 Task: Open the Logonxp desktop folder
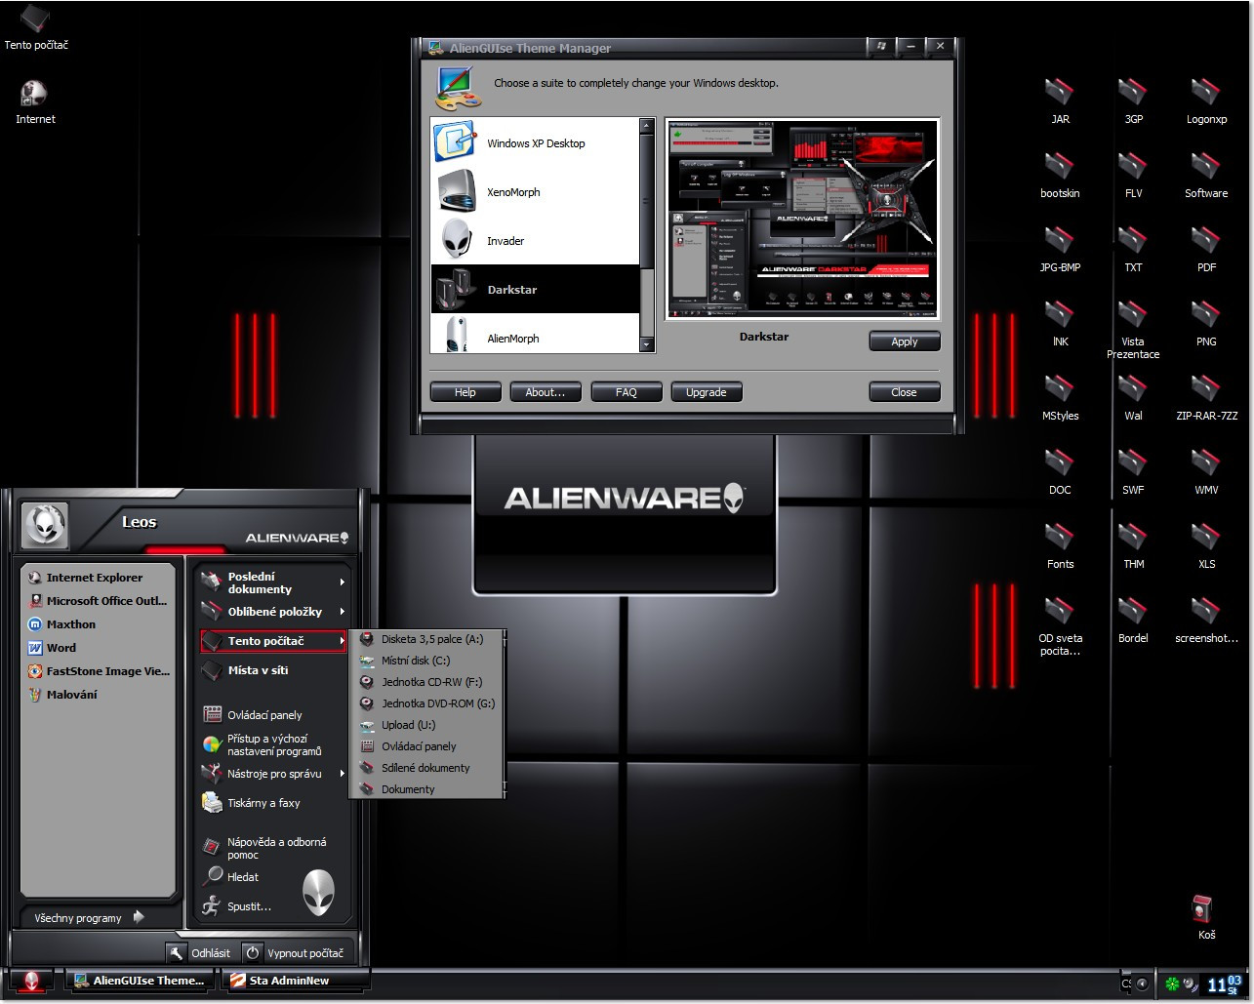click(x=1206, y=101)
